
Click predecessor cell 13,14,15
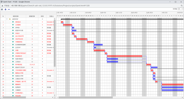32,65
